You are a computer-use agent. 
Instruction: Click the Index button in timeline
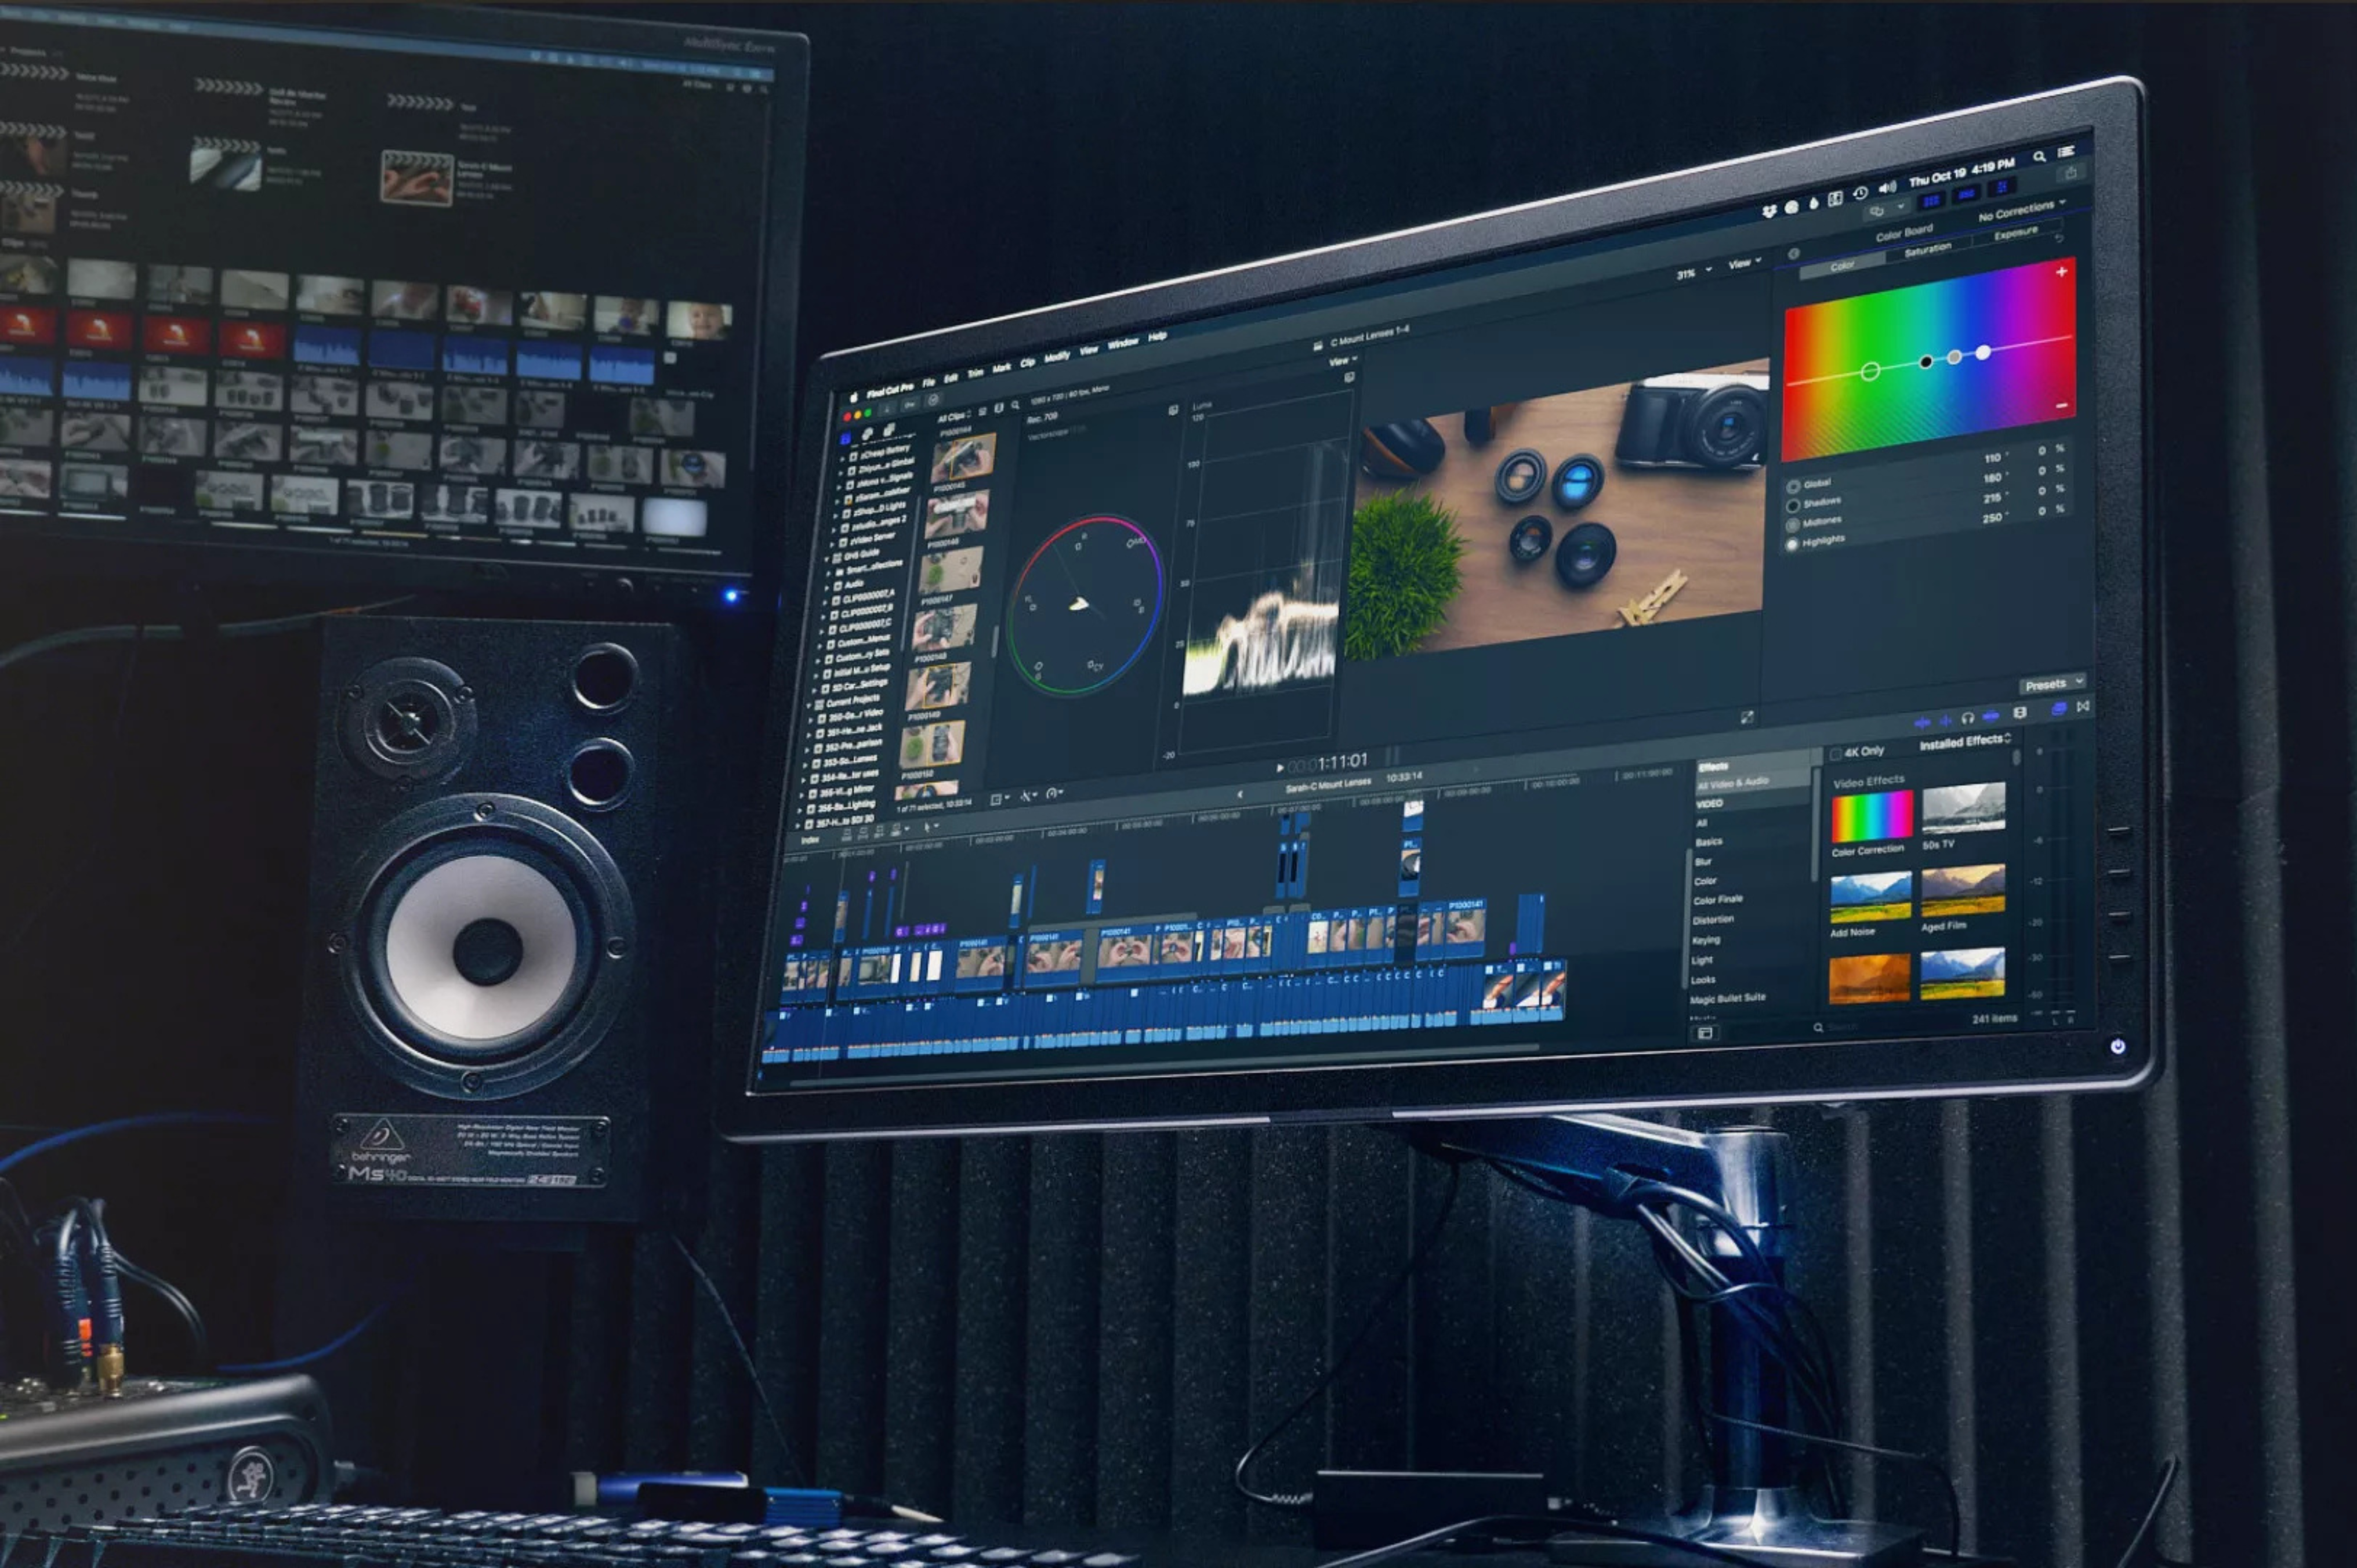(810, 839)
